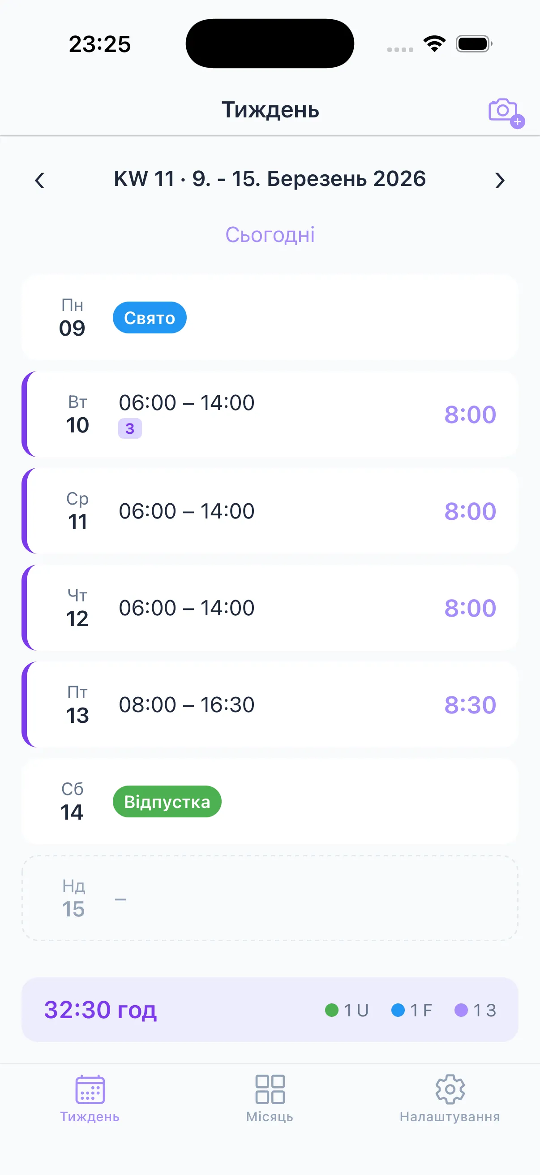Tap the camera add icon
This screenshot has width=540, height=1175.
(x=505, y=112)
